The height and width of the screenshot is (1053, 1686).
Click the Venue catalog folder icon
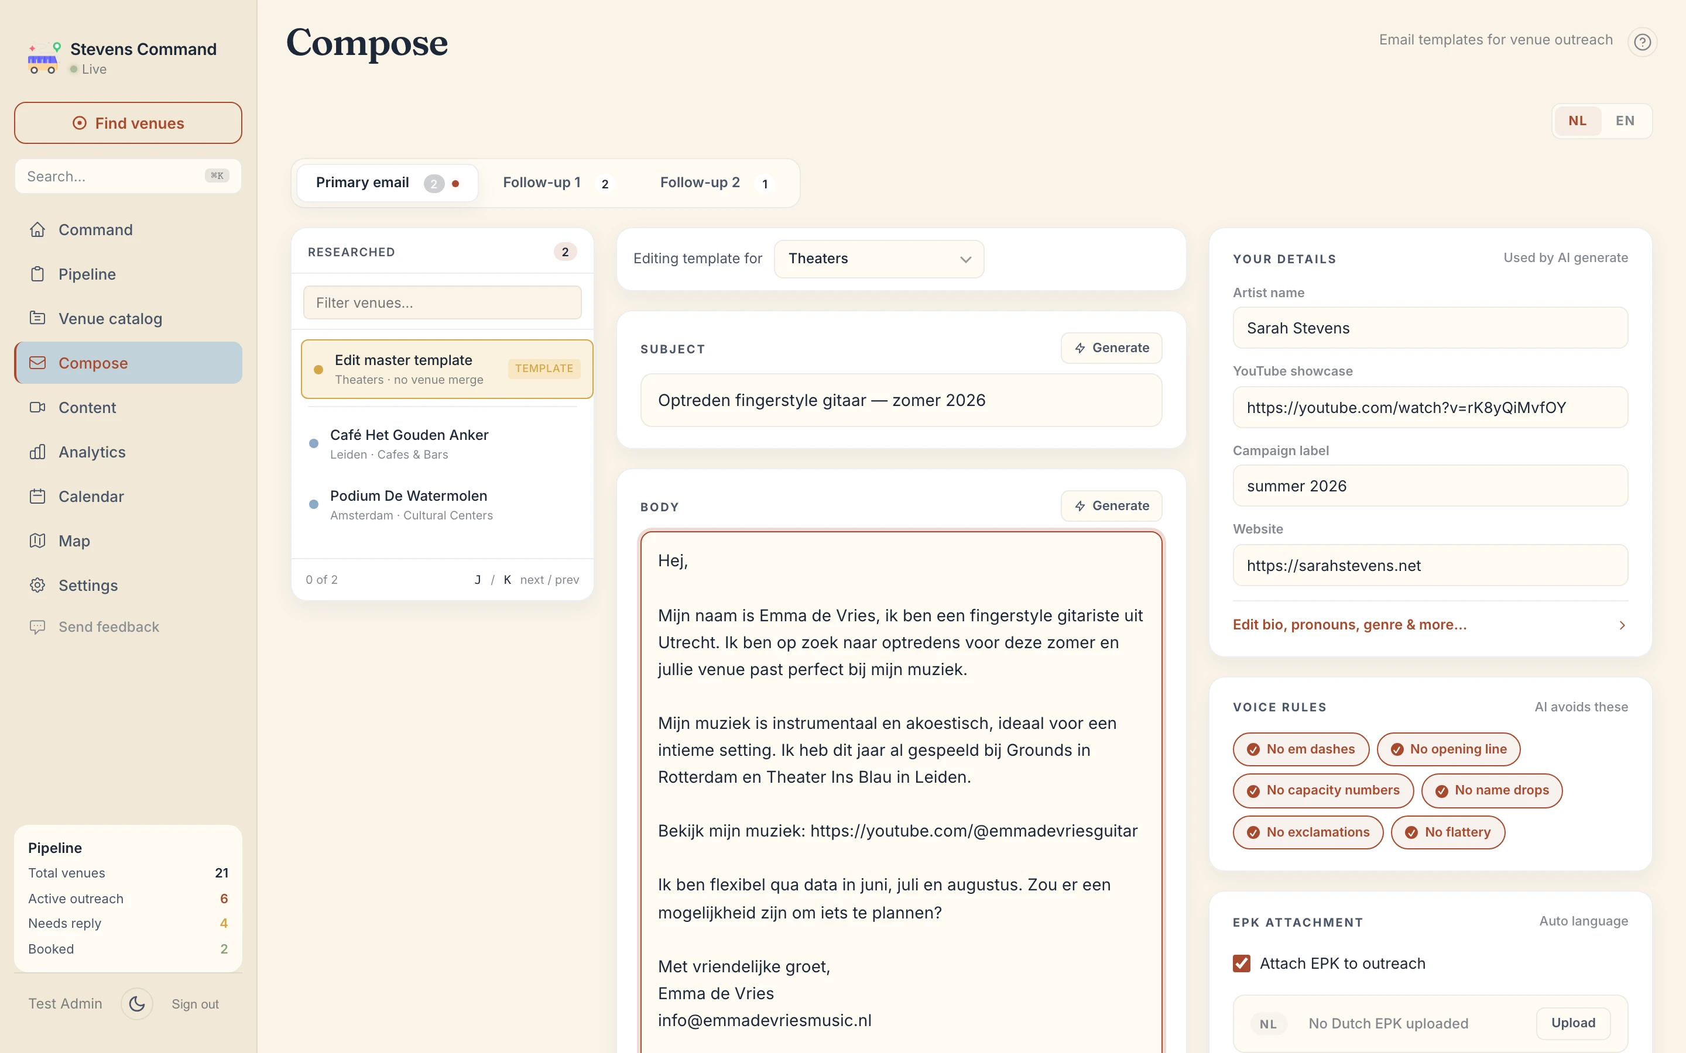pyautogui.click(x=37, y=318)
